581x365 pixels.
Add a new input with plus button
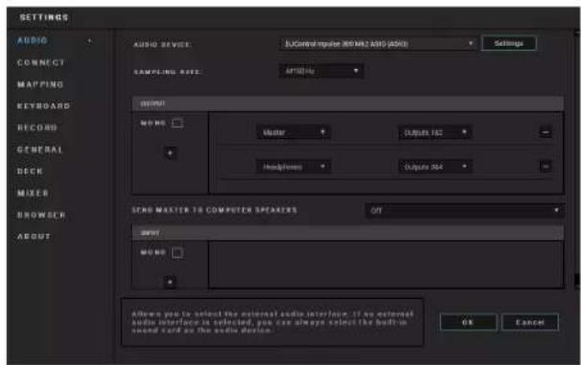click(170, 282)
